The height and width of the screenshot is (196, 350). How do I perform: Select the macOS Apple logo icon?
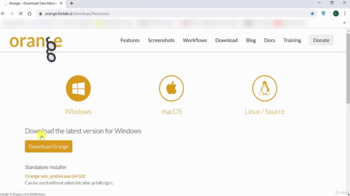171,88
